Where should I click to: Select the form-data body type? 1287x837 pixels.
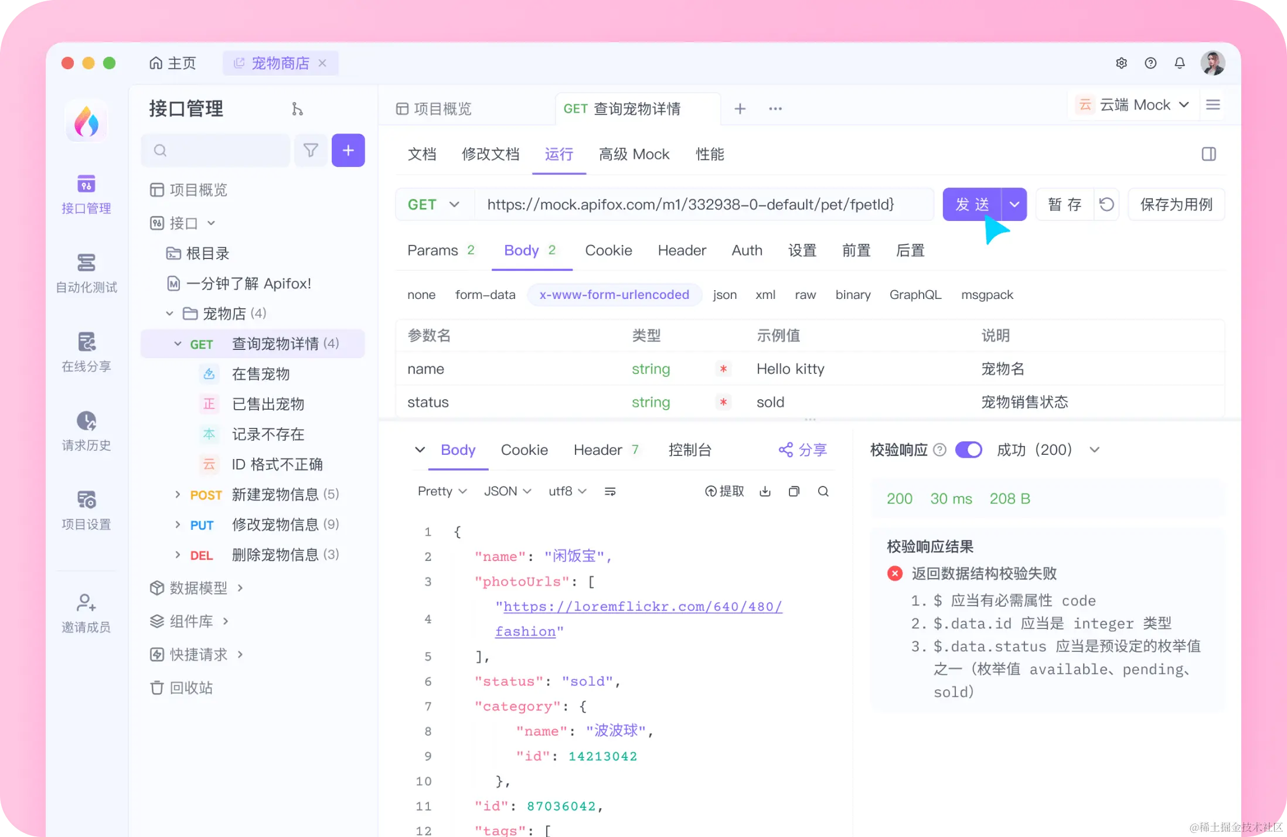[x=485, y=295]
